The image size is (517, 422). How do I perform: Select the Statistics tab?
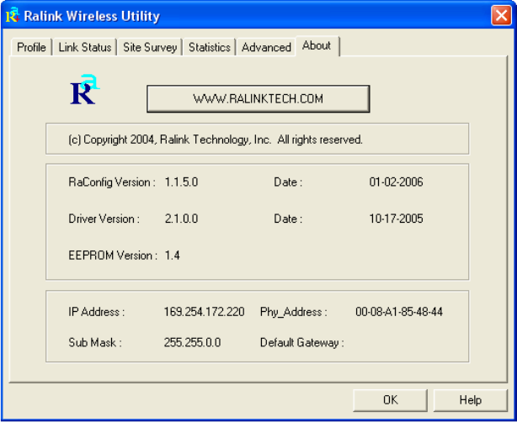point(210,47)
